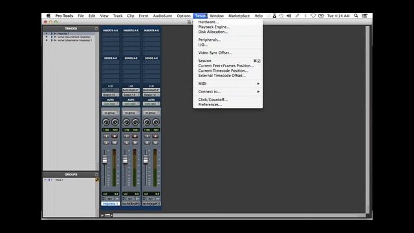Select Session menu entry
Screen dimensions: 414x233
click(x=228, y=61)
